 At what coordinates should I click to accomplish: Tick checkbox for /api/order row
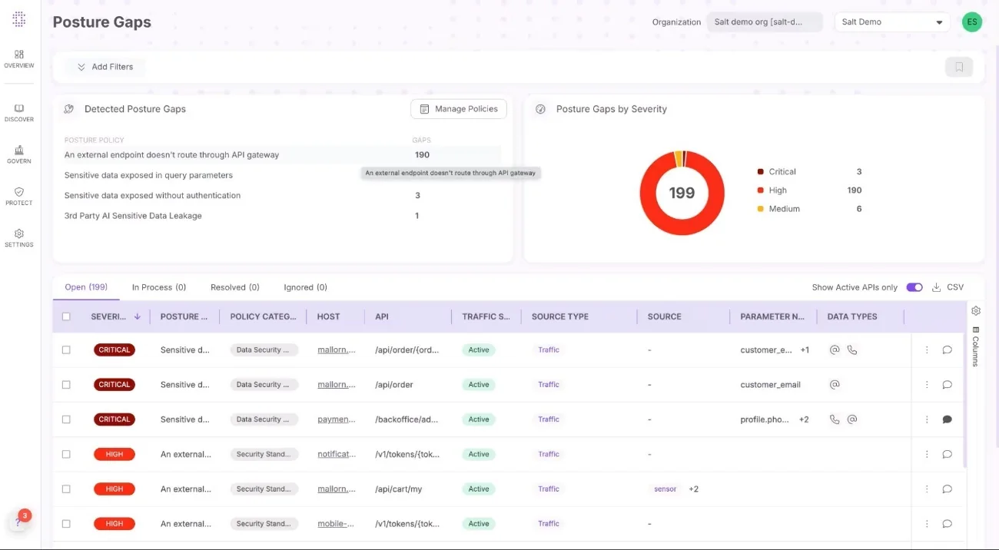(x=66, y=385)
